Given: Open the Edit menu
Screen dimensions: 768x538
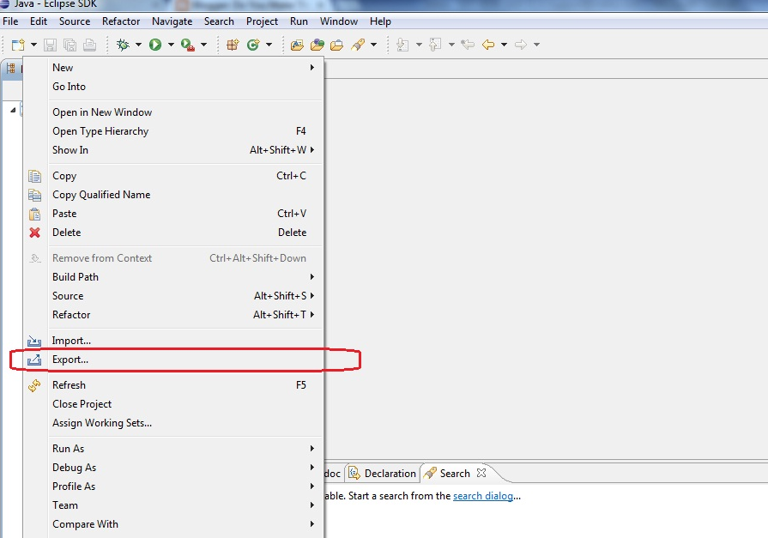Looking at the screenshot, I should pos(39,21).
